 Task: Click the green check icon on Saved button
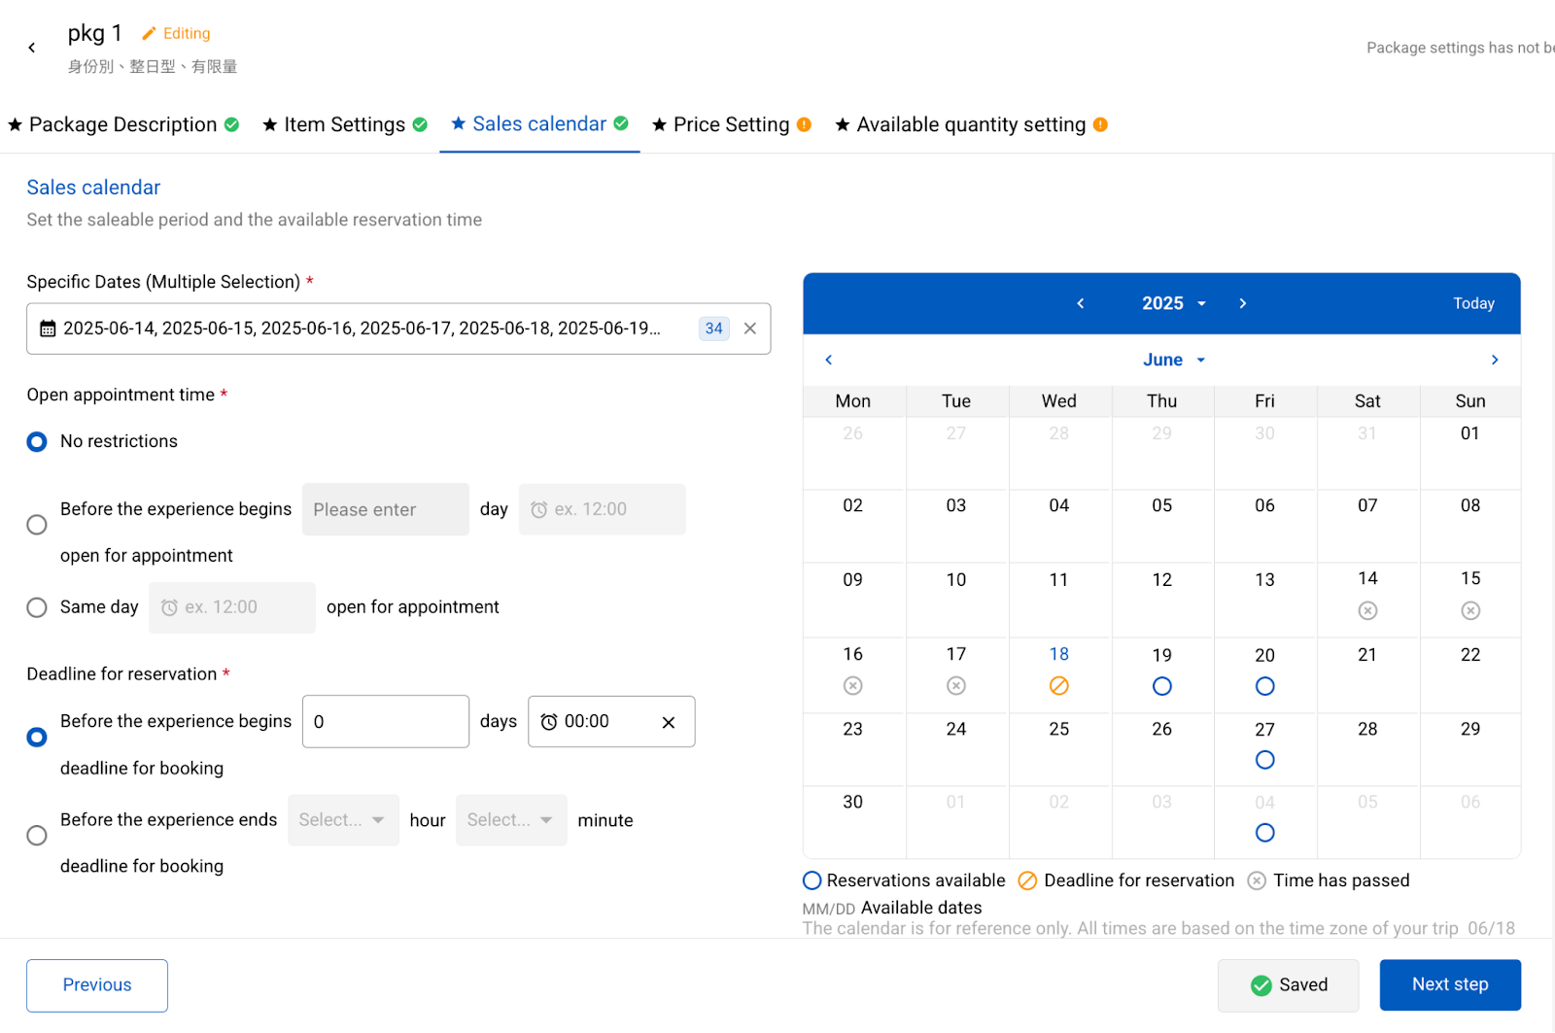1261,985
